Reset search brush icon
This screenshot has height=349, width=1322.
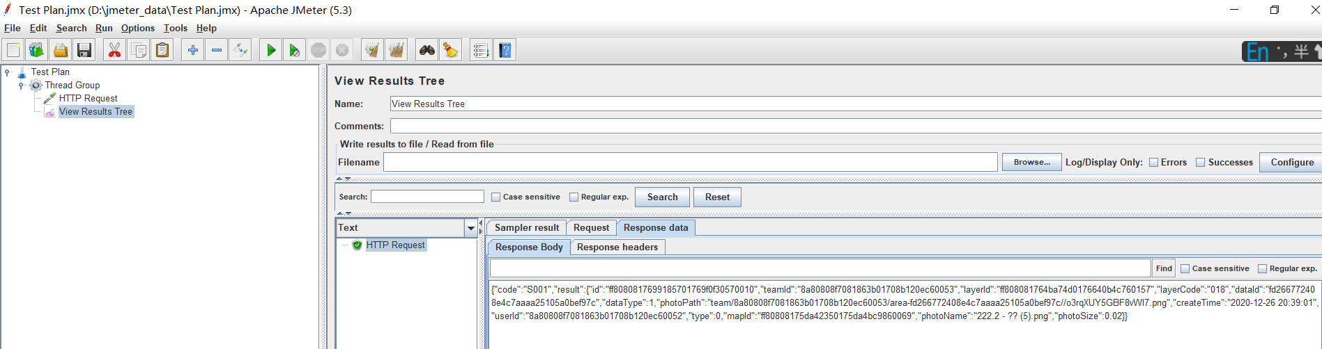click(451, 50)
